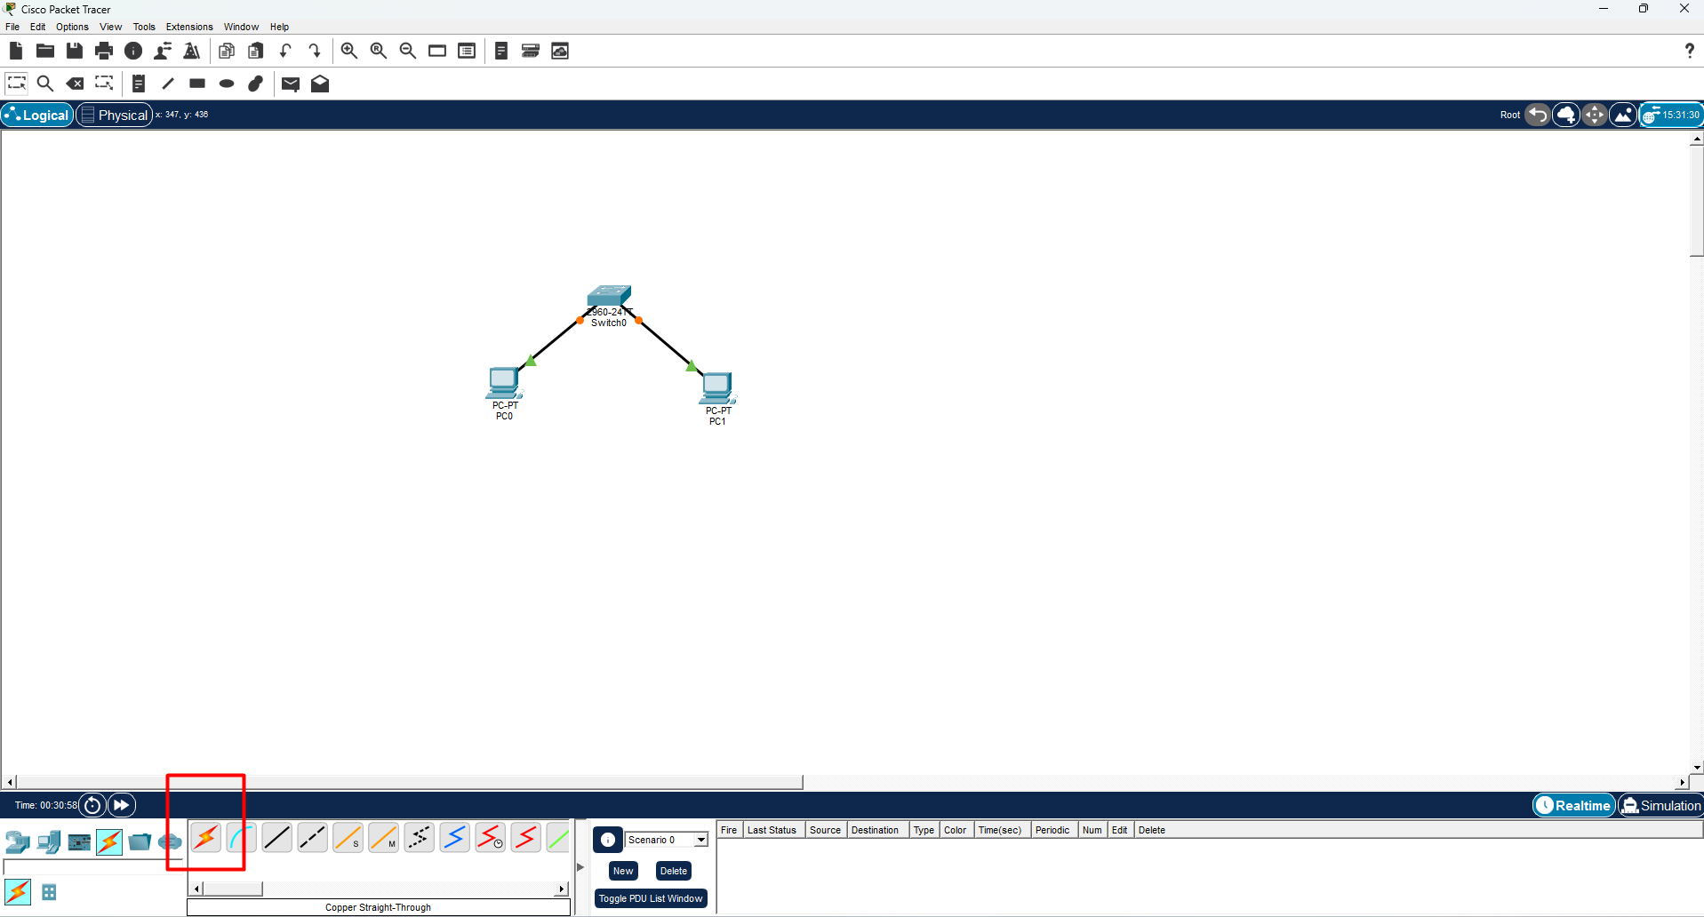Screen dimensions: 1704x917
Task: Switch to Simulation mode
Action: [1660, 805]
